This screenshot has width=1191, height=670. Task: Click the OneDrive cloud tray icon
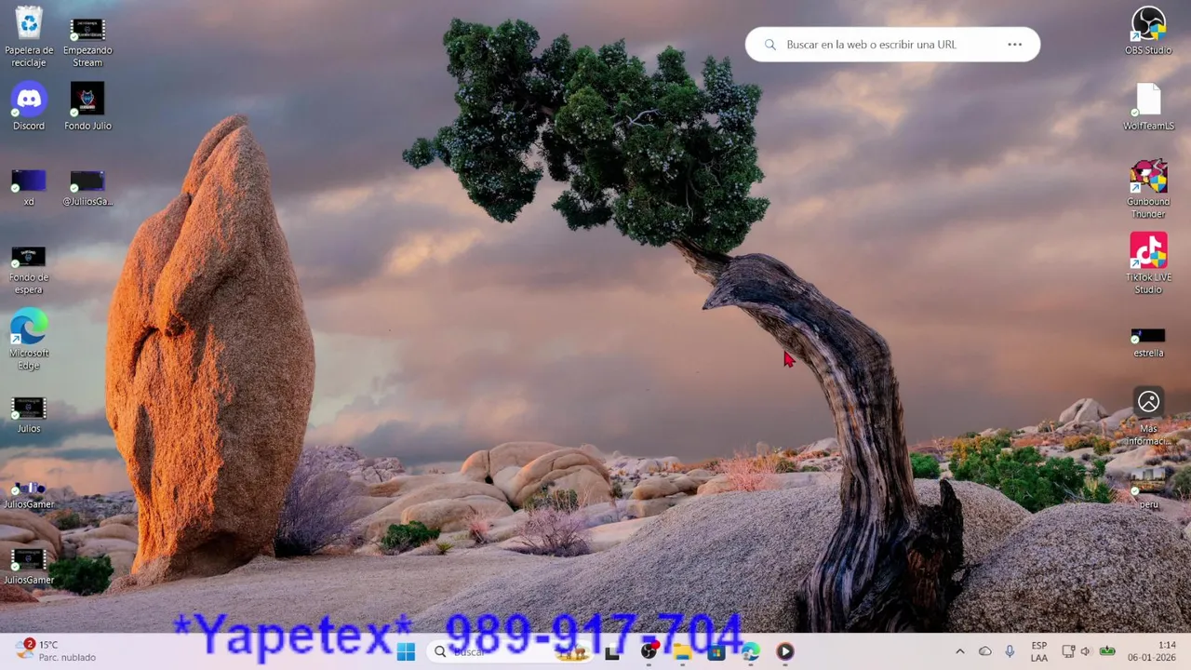pos(985,651)
